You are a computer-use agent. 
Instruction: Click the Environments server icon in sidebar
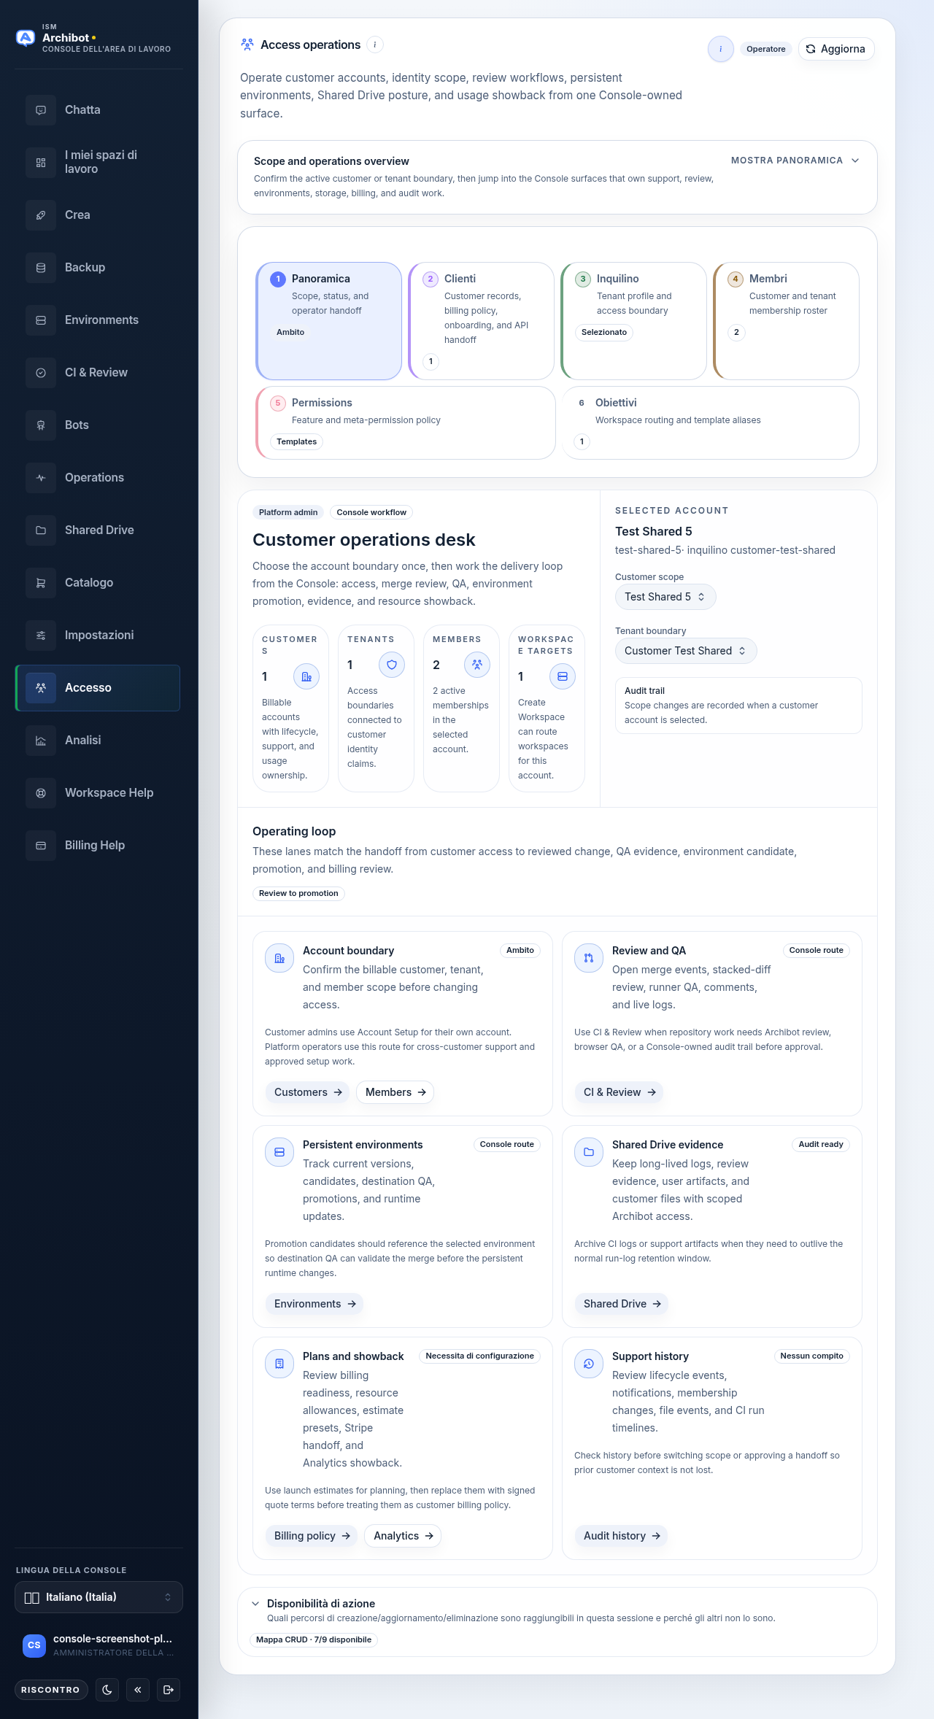pos(41,320)
